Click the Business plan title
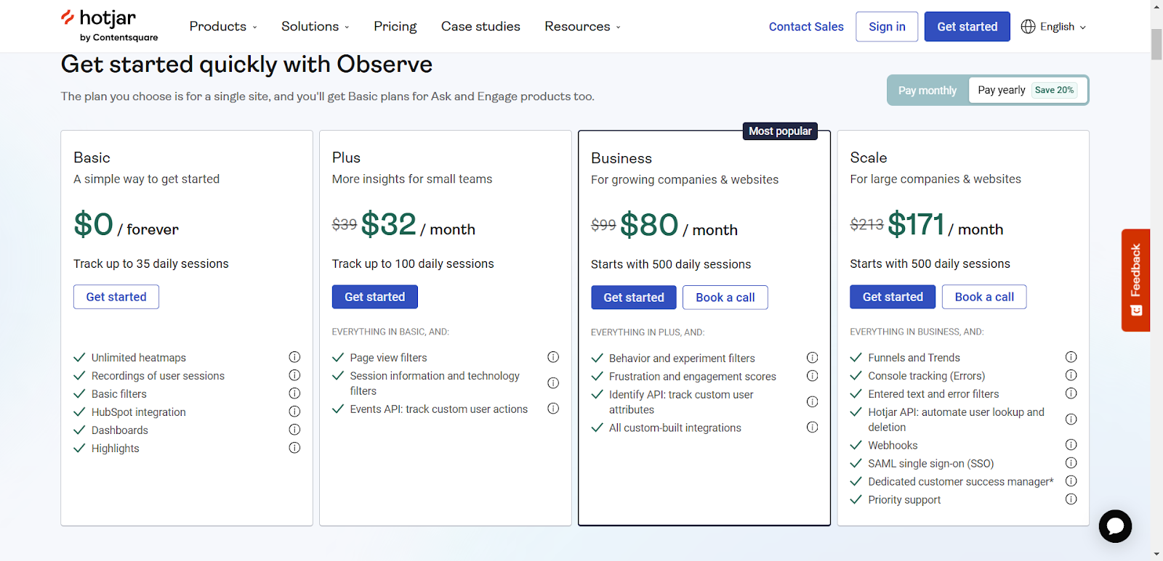The width and height of the screenshot is (1163, 561). click(x=621, y=158)
